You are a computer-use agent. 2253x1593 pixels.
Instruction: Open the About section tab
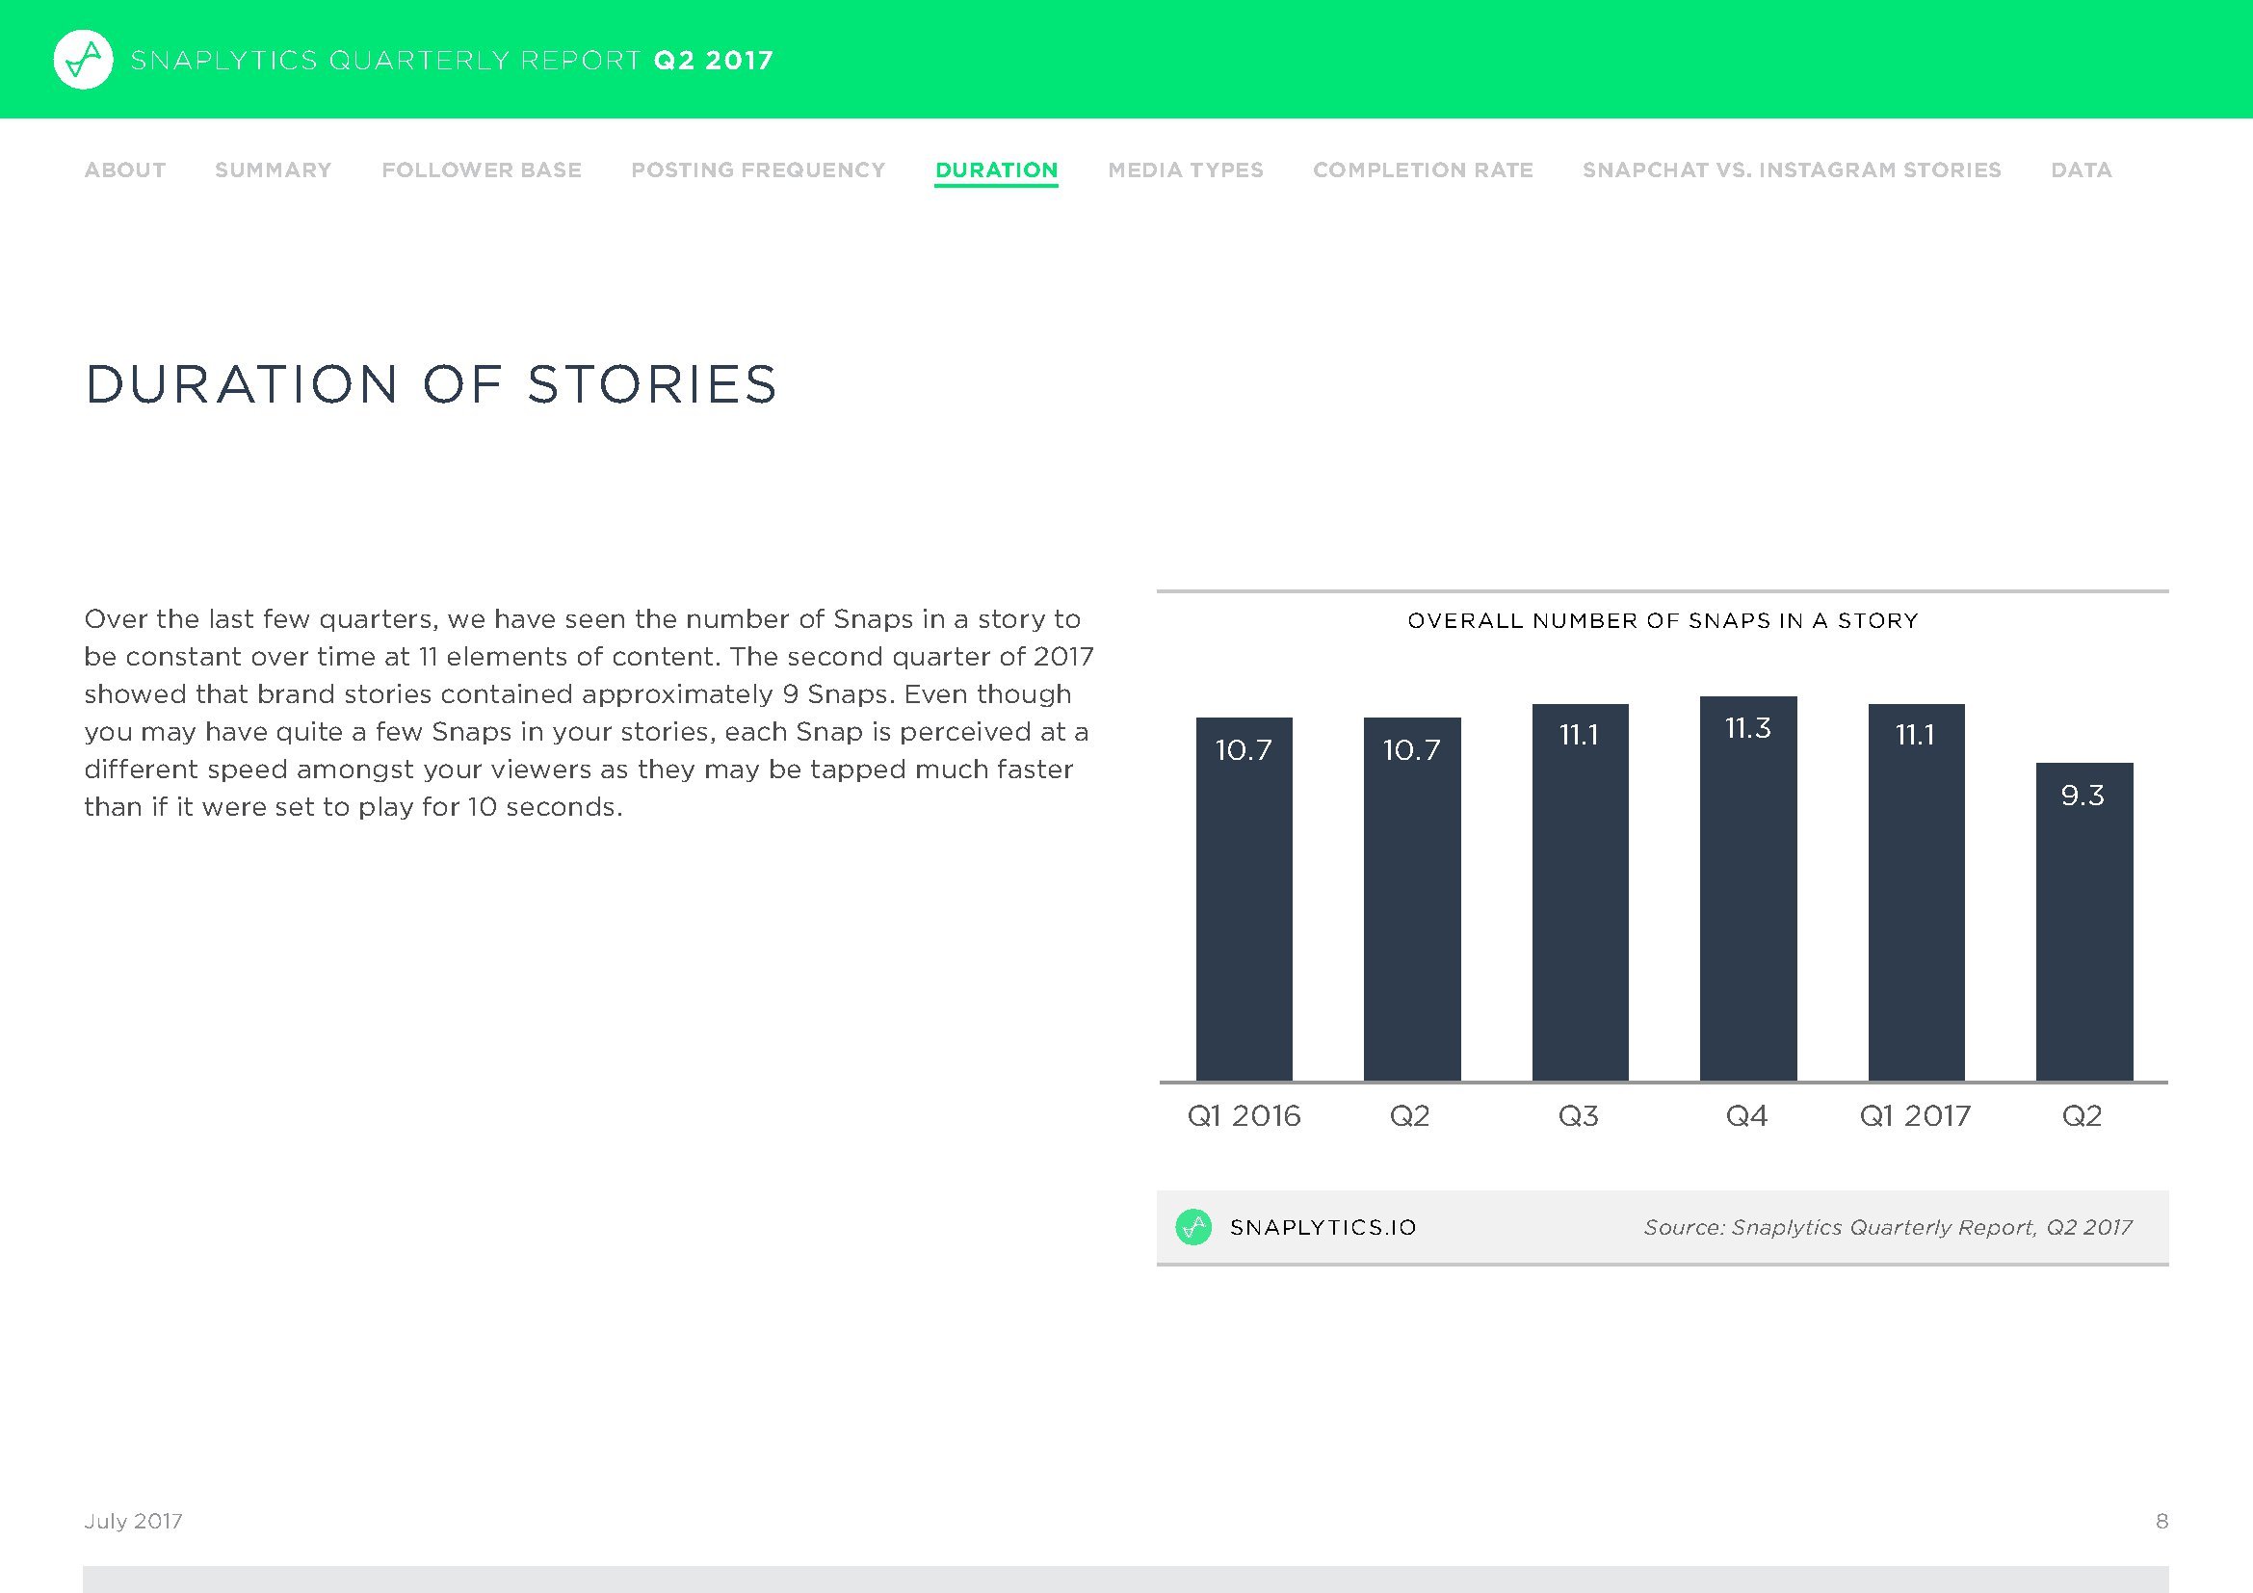[x=124, y=170]
